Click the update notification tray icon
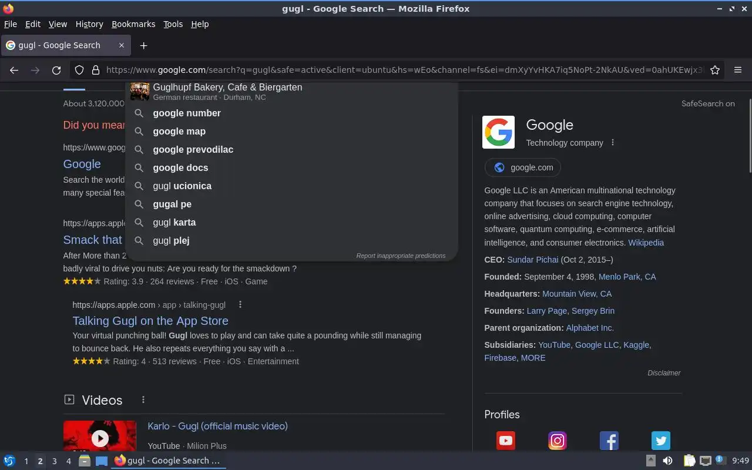 720,460
